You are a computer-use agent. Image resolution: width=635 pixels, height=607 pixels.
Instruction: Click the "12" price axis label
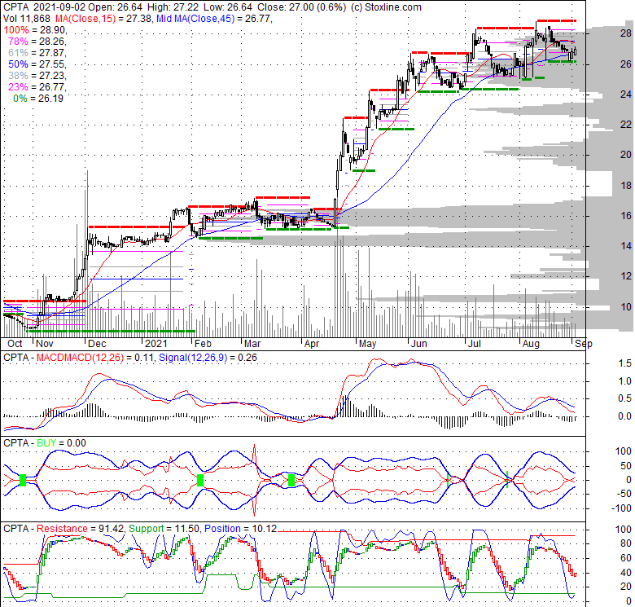[626, 276]
